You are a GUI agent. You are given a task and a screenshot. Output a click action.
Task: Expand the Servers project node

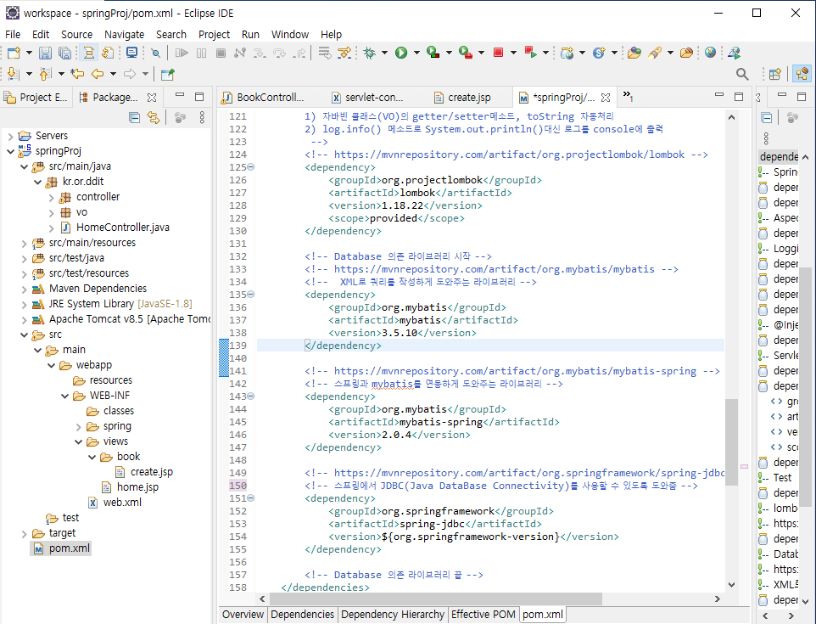pyautogui.click(x=10, y=136)
